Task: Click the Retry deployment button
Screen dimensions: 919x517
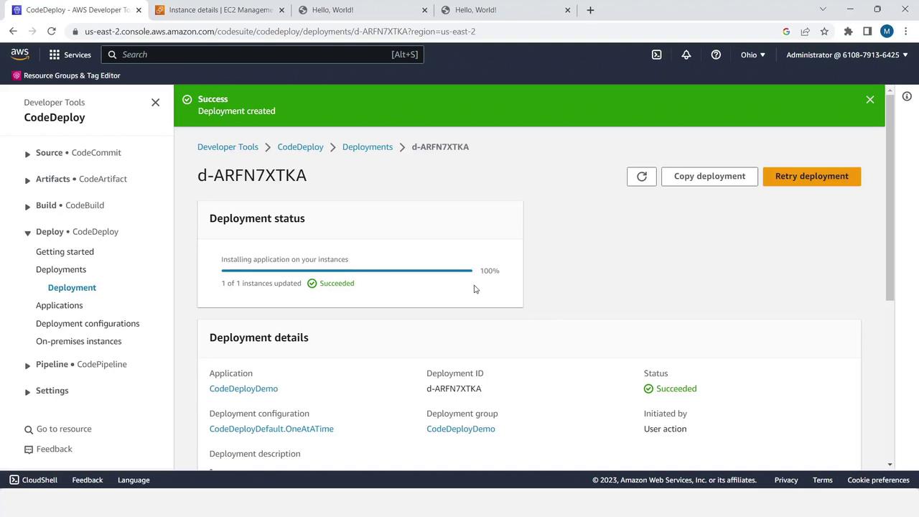Action: click(811, 177)
